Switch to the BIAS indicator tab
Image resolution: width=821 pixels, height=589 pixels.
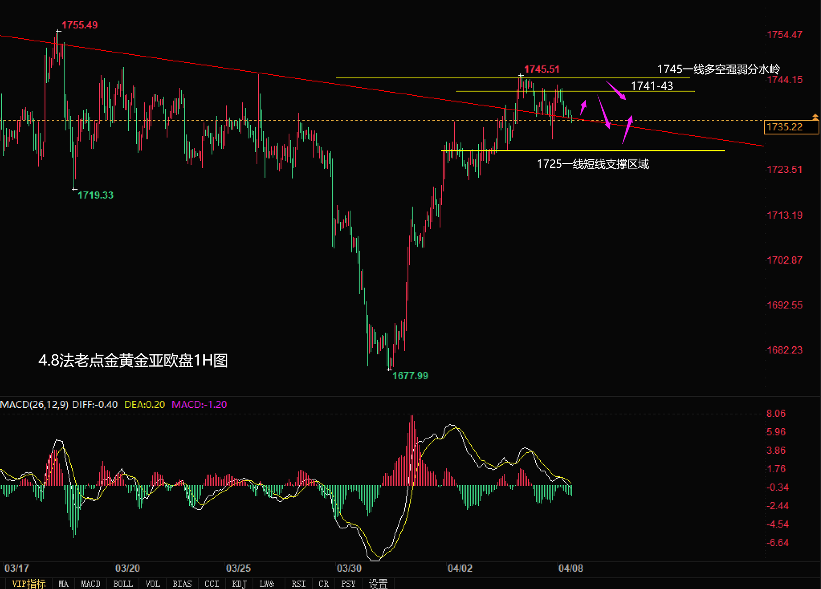click(x=182, y=584)
